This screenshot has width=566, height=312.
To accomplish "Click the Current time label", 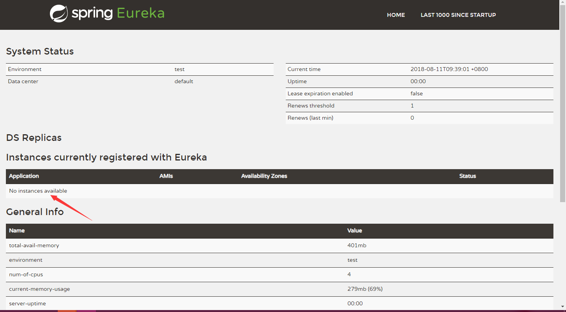I will 304,69.
